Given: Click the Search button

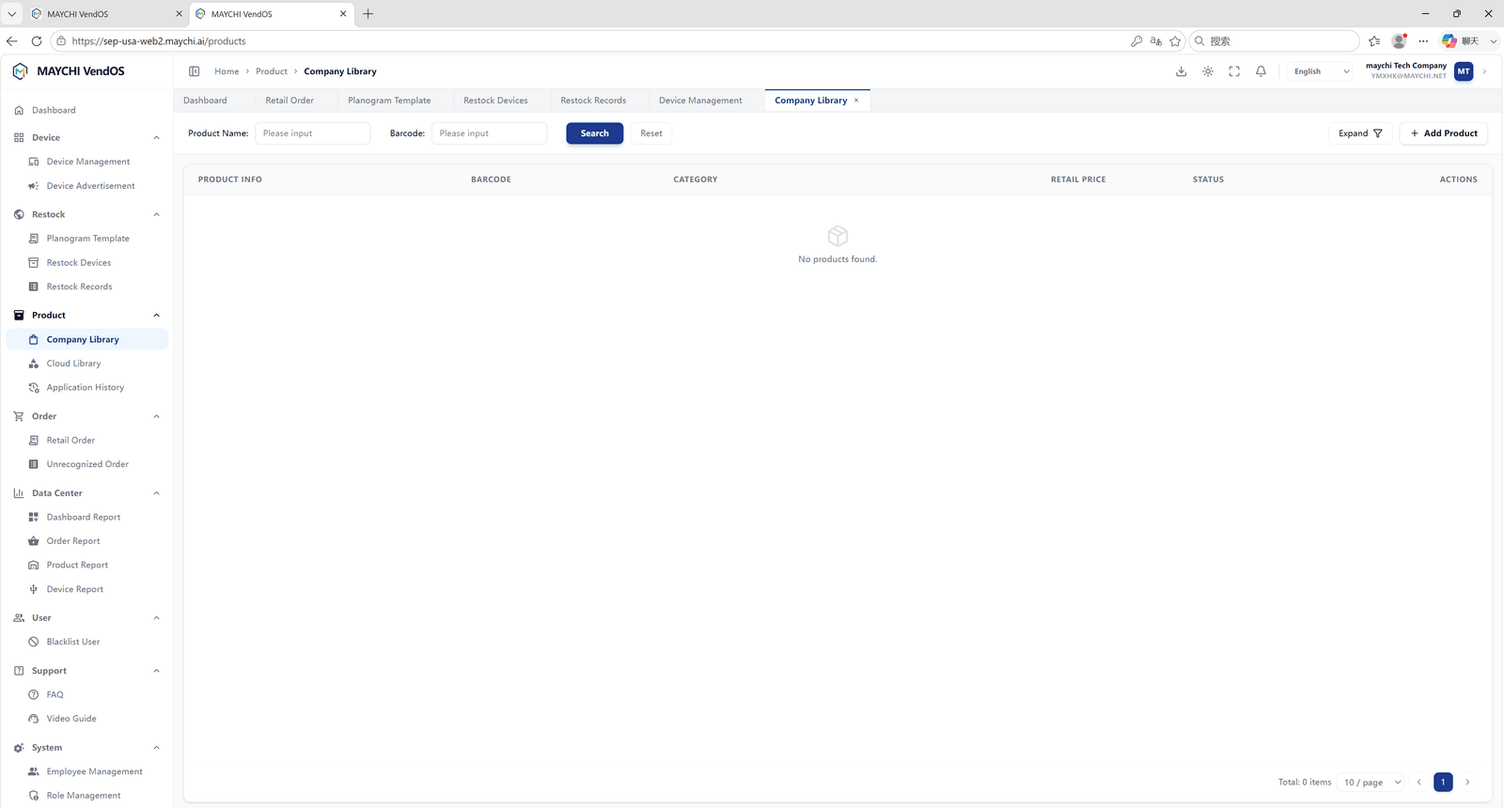Looking at the screenshot, I should [x=594, y=133].
